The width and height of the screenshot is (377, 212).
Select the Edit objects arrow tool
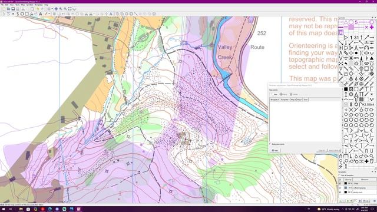[x=4, y=14]
